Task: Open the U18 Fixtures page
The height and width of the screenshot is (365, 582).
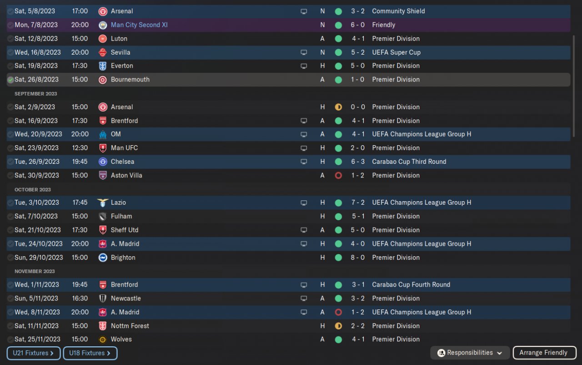Action: (x=90, y=353)
